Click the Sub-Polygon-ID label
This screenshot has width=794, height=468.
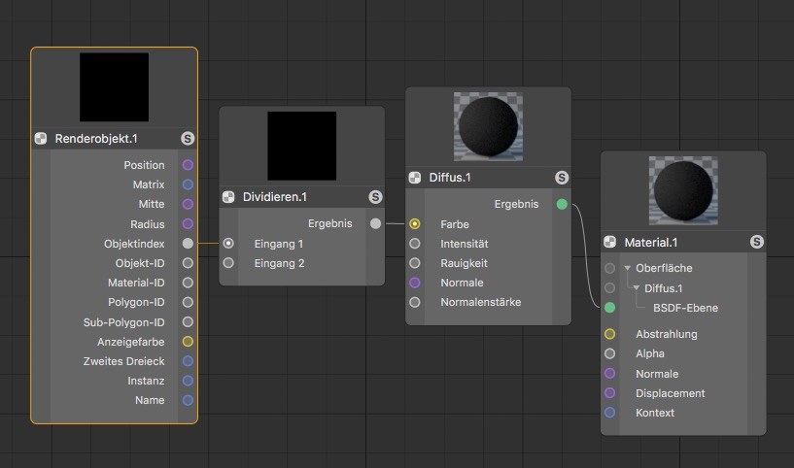click(124, 322)
